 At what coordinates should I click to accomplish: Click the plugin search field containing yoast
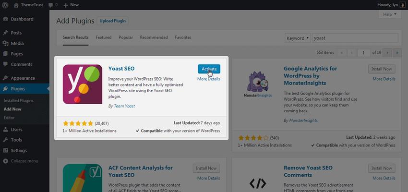(x=355, y=38)
